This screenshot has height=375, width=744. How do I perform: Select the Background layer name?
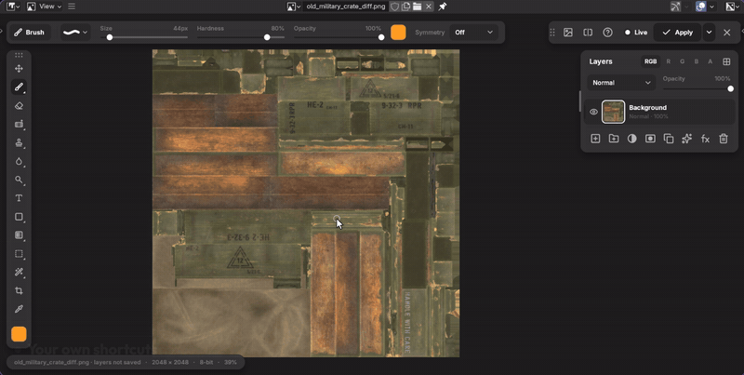tap(647, 108)
